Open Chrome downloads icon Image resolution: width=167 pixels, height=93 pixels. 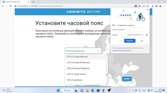pyautogui.click(x=152, y=6)
